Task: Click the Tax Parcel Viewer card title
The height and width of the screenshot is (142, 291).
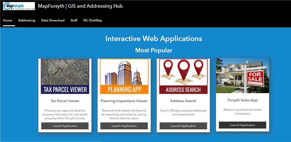Action: [65, 101]
